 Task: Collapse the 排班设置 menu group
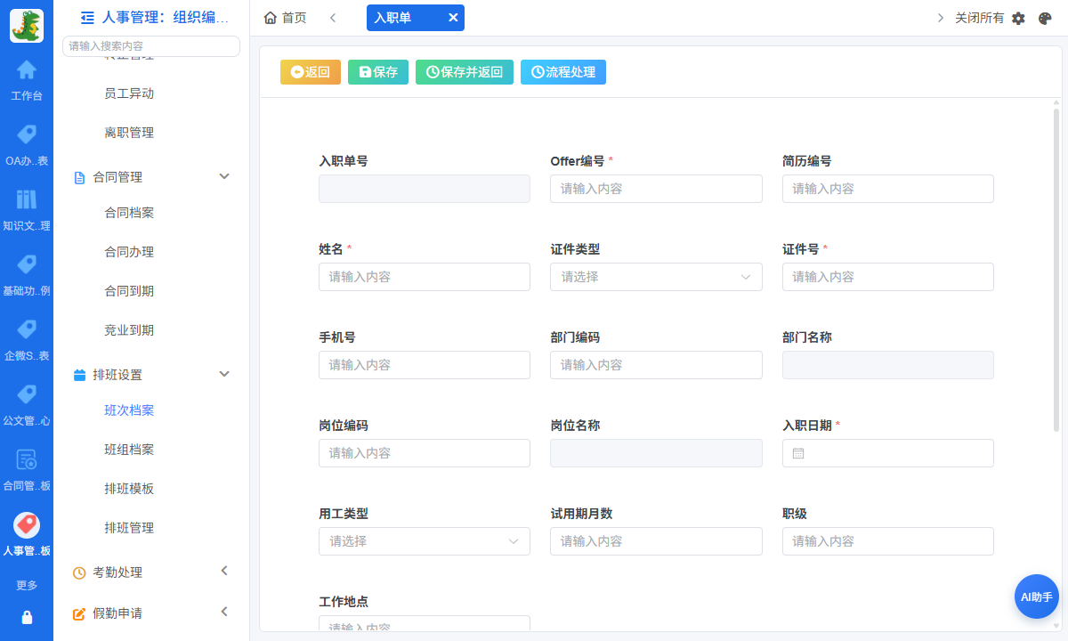click(224, 374)
